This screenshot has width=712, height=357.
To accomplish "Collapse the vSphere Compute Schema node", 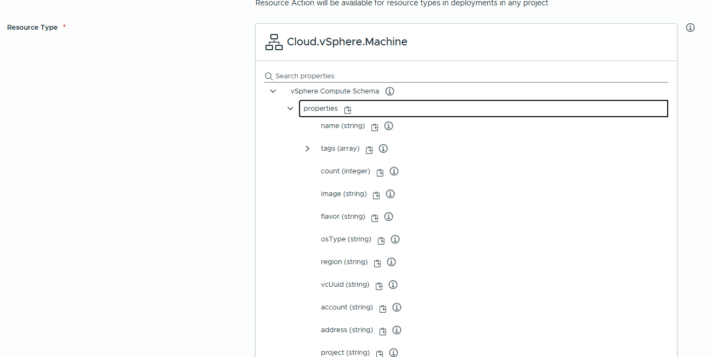I will 273,91.
